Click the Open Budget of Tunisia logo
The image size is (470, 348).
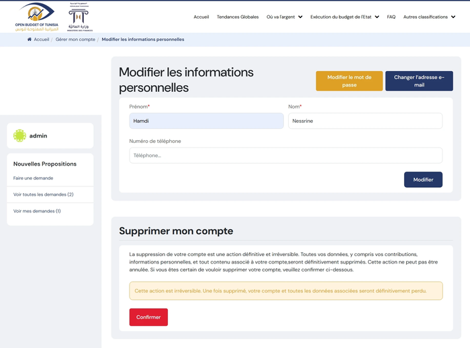[38, 17]
